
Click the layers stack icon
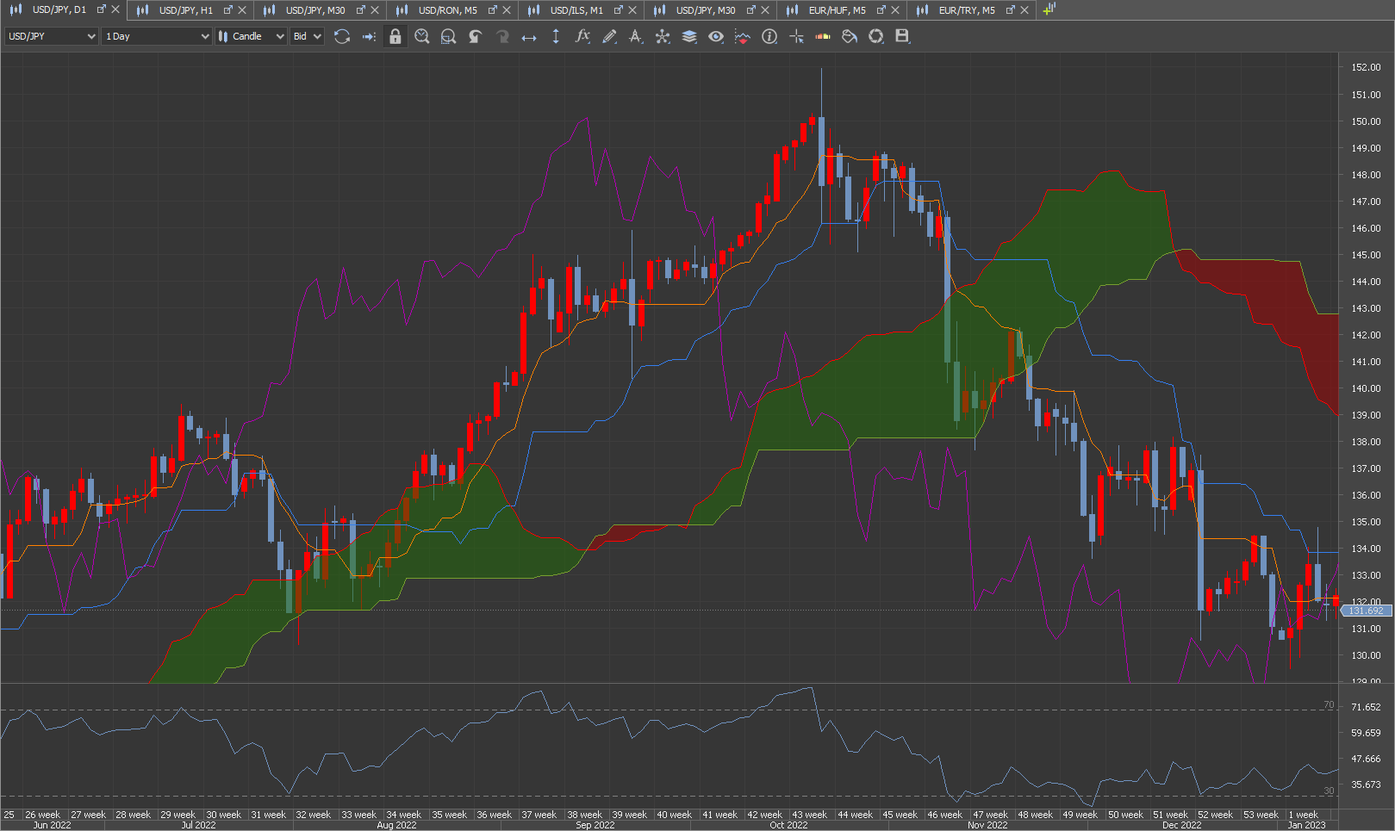(689, 36)
